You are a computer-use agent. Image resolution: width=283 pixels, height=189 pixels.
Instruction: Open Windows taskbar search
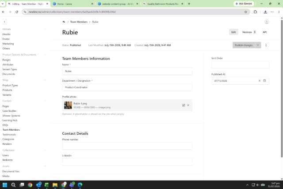pyautogui.click(x=13, y=185)
